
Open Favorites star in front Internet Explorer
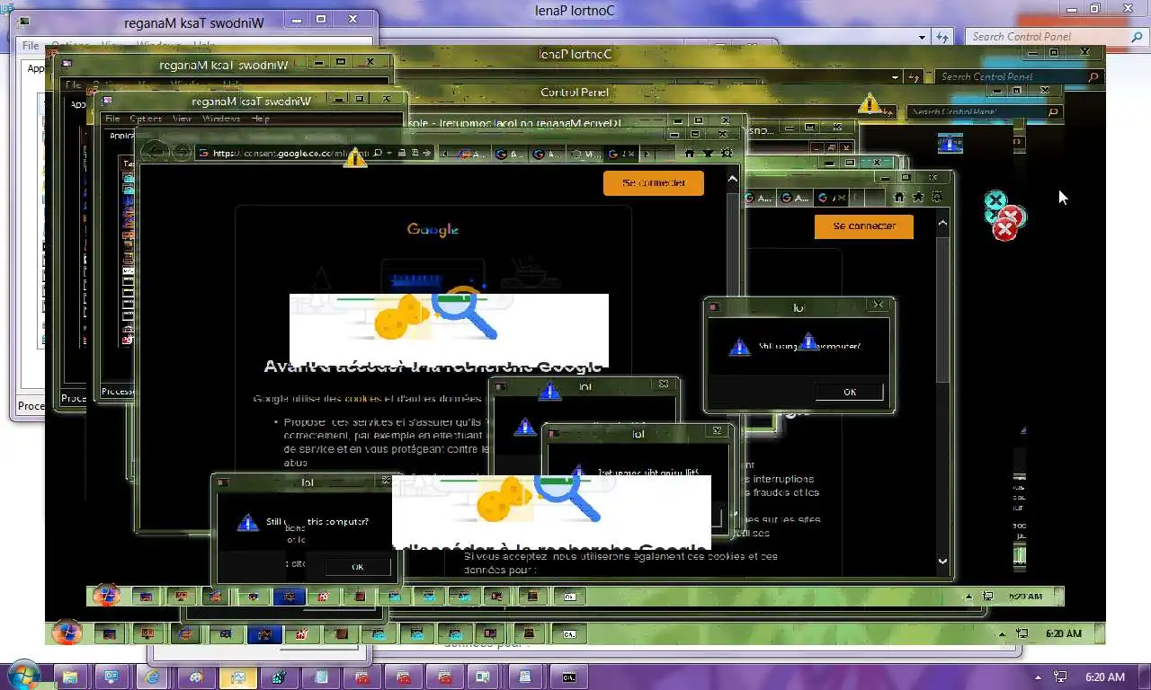(708, 154)
